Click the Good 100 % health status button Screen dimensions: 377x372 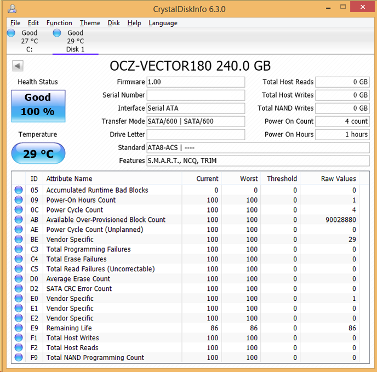click(38, 105)
